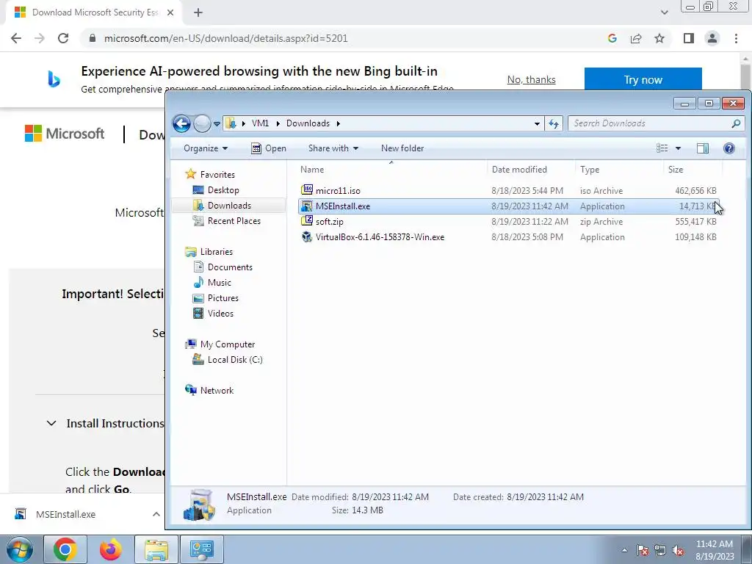752x564 pixels.
Task: Click the Microsoft logo on webpage
Action: point(65,134)
